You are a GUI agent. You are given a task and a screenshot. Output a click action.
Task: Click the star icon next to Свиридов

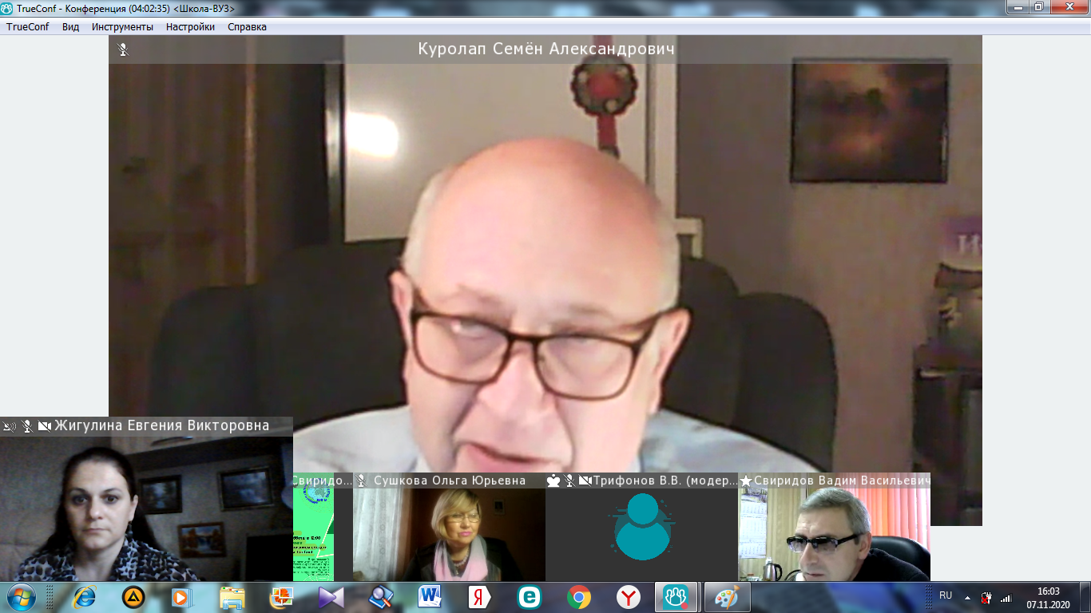[746, 481]
